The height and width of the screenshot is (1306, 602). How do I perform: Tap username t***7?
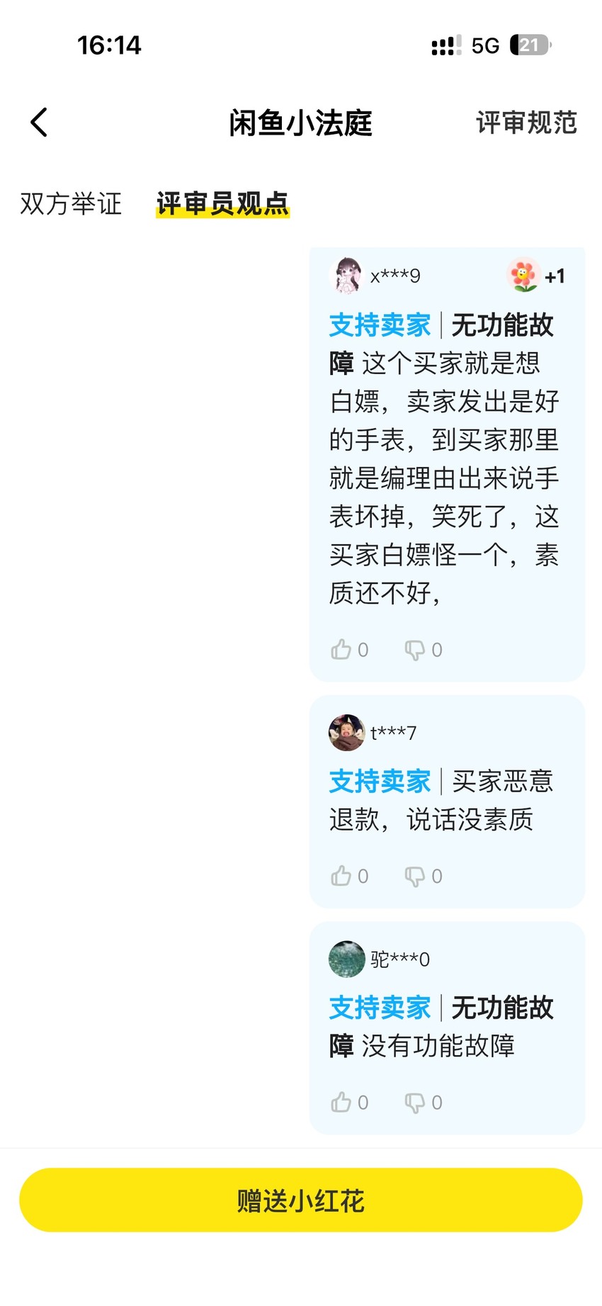[393, 733]
